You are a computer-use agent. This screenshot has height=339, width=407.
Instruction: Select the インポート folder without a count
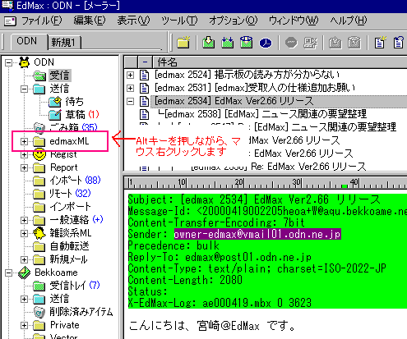point(70,207)
